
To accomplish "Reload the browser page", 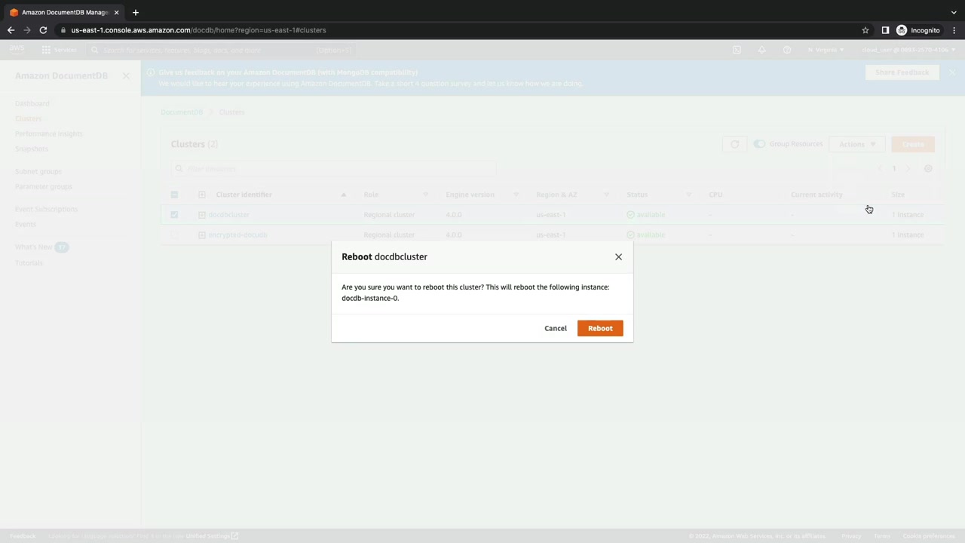I will point(43,30).
